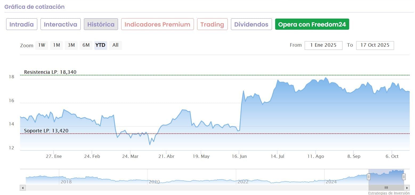Switch to the Intradía chart tab

coord(22,24)
